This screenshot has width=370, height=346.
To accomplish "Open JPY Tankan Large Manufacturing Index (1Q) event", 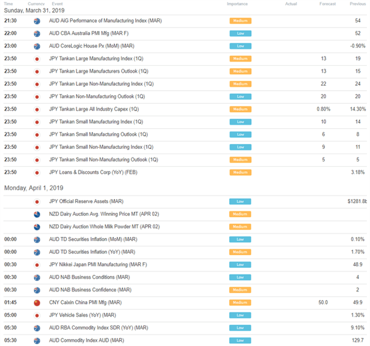I will tap(96, 59).
